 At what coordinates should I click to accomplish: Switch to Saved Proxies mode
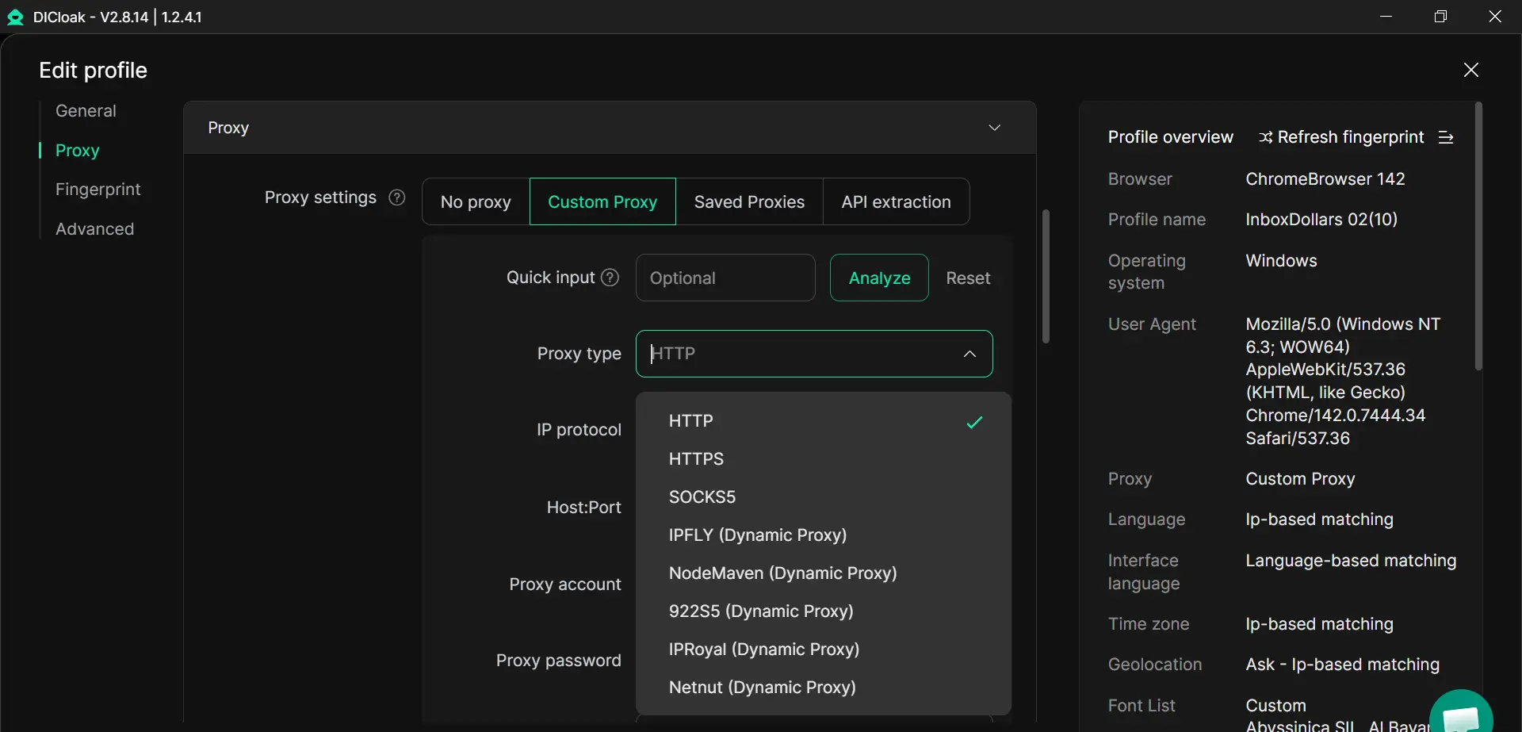(x=749, y=202)
